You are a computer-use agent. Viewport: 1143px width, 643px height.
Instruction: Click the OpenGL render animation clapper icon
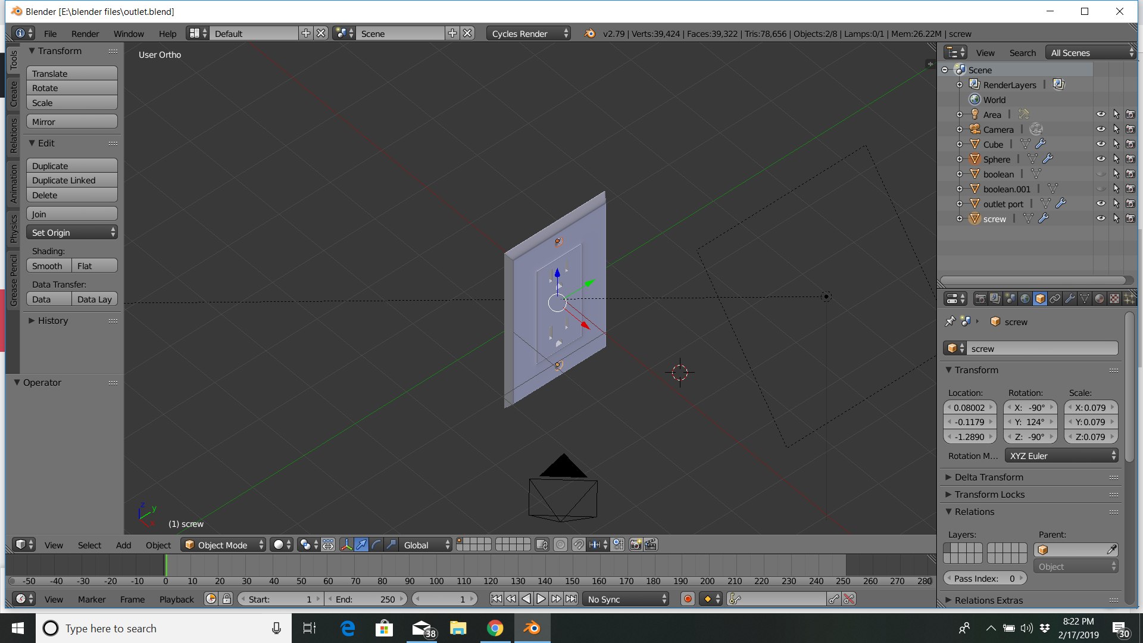[x=651, y=545]
